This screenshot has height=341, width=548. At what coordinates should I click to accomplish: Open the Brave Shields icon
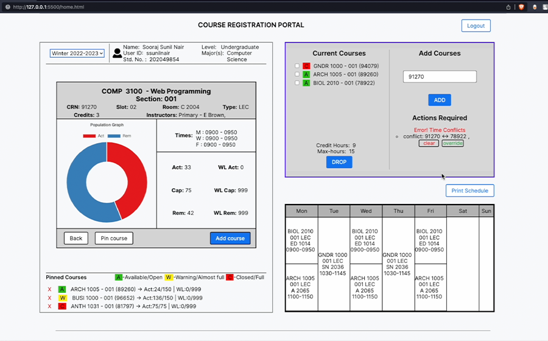point(521,7)
